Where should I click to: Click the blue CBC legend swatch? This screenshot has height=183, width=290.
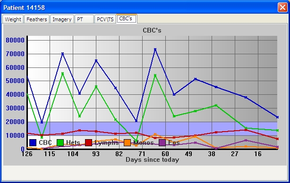click(x=33, y=142)
